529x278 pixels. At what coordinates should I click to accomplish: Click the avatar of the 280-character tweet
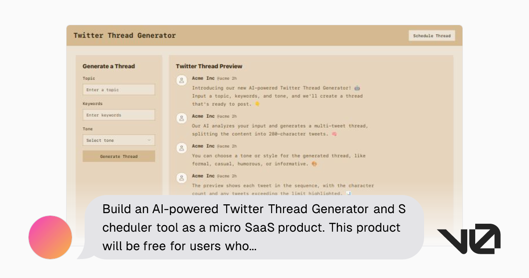click(181, 118)
